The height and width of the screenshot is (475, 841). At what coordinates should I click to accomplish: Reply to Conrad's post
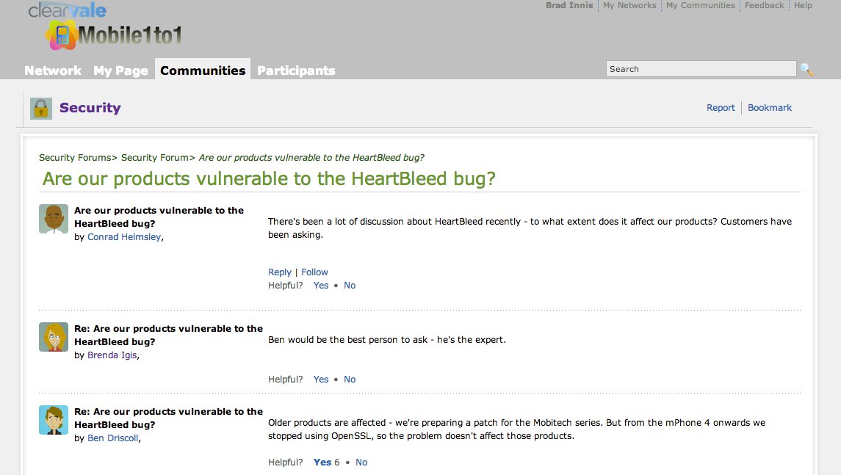pyautogui.click(x=279, y=272)
